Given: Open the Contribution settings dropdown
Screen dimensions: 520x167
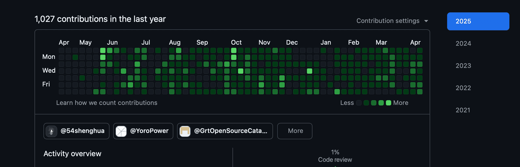Looking at the screenshot, I should [388, 21].
